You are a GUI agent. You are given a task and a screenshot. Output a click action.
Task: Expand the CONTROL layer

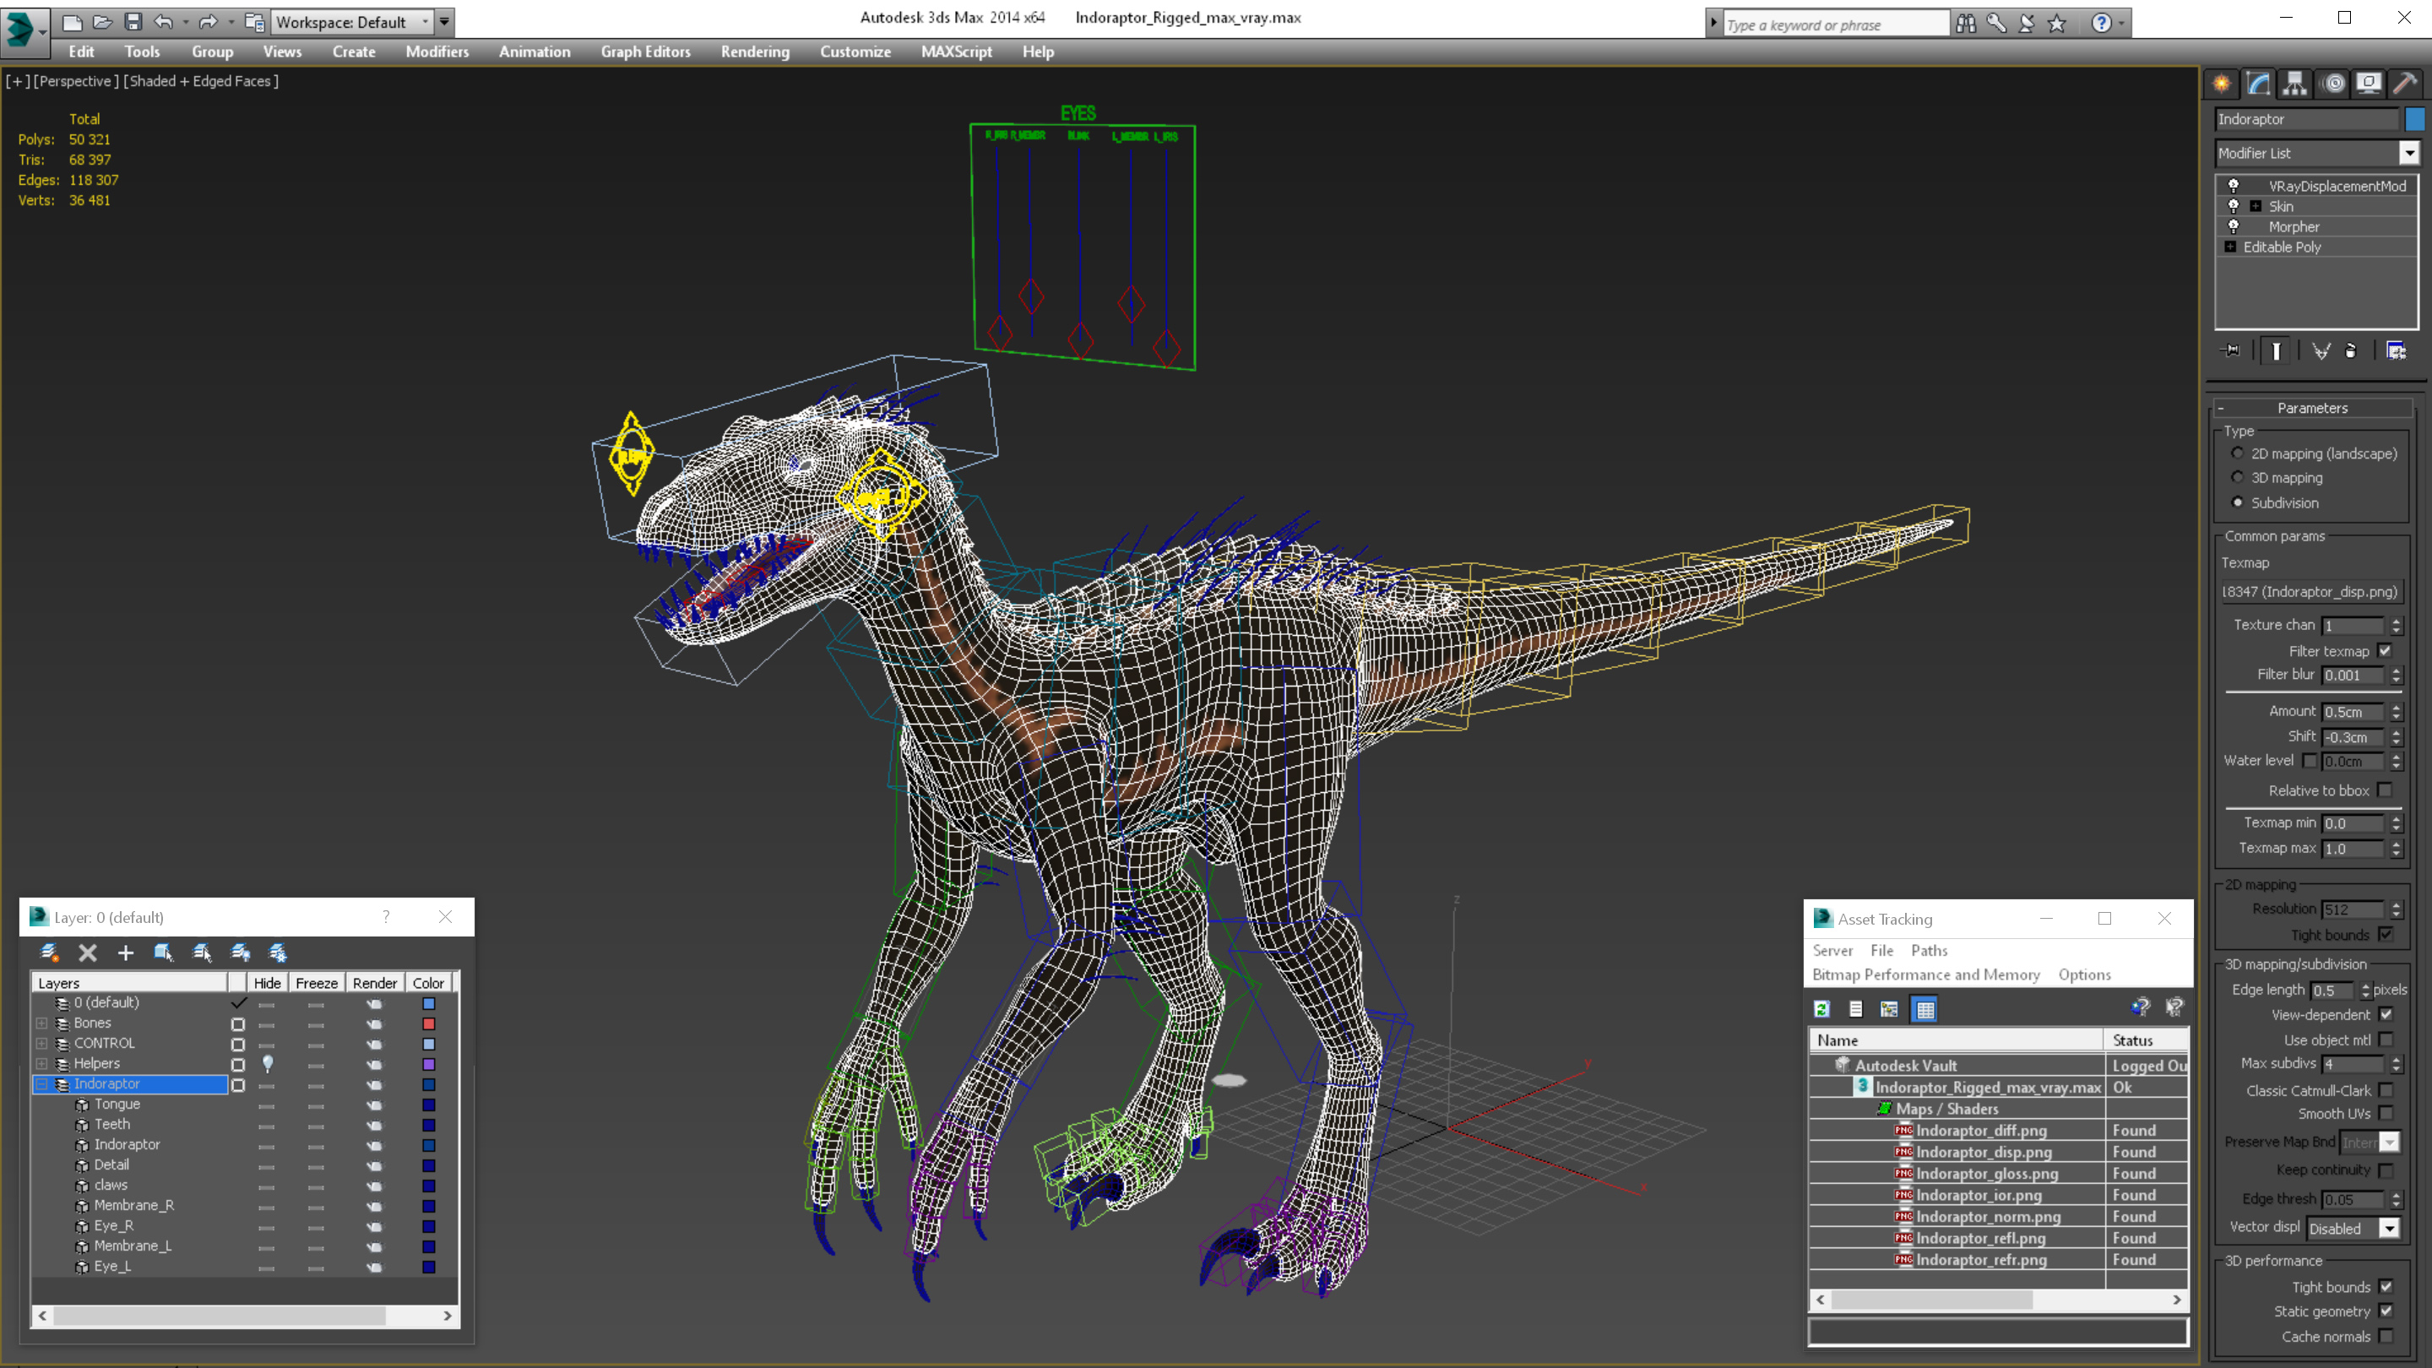41,1043
